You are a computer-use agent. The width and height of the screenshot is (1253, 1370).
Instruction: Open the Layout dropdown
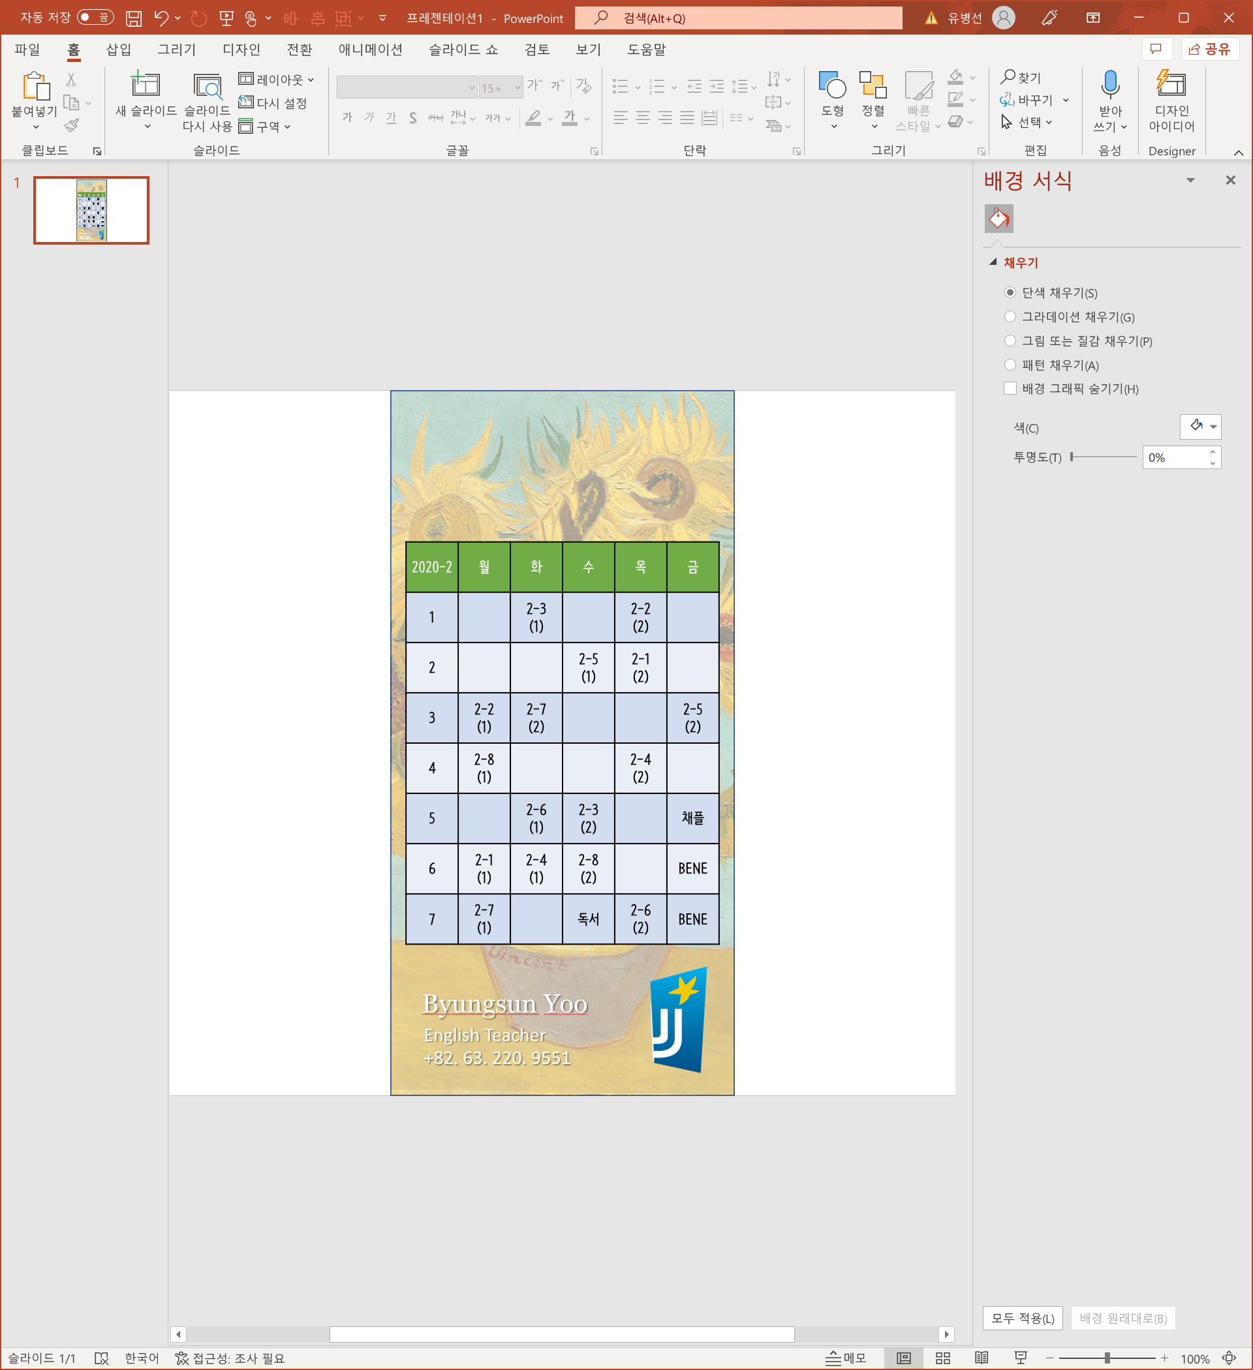pos(277,80)
